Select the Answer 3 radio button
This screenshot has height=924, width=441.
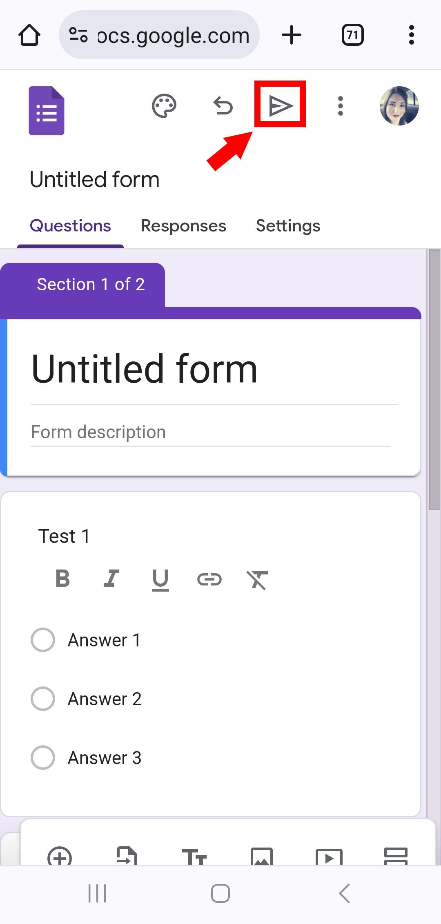(x=42, y=758)
